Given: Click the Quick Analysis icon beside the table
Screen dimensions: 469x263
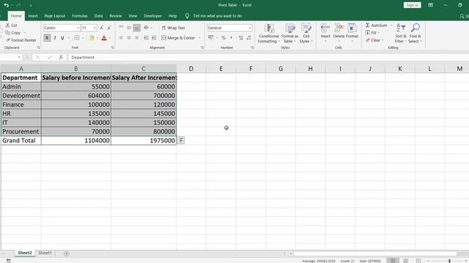Looking at the screenshot, I should click(x=181, y=140).
